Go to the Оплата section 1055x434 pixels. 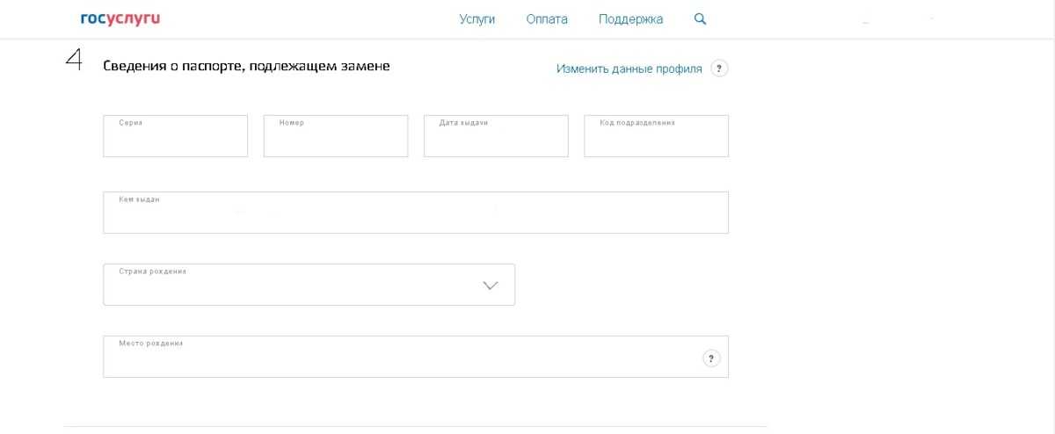(x=546, y=19)
